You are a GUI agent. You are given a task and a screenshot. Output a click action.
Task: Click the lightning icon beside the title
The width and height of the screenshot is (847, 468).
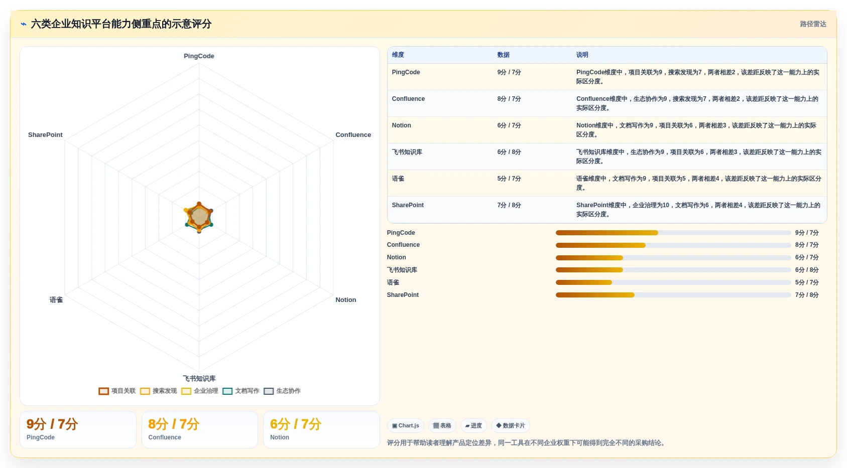tap(24, 24)
